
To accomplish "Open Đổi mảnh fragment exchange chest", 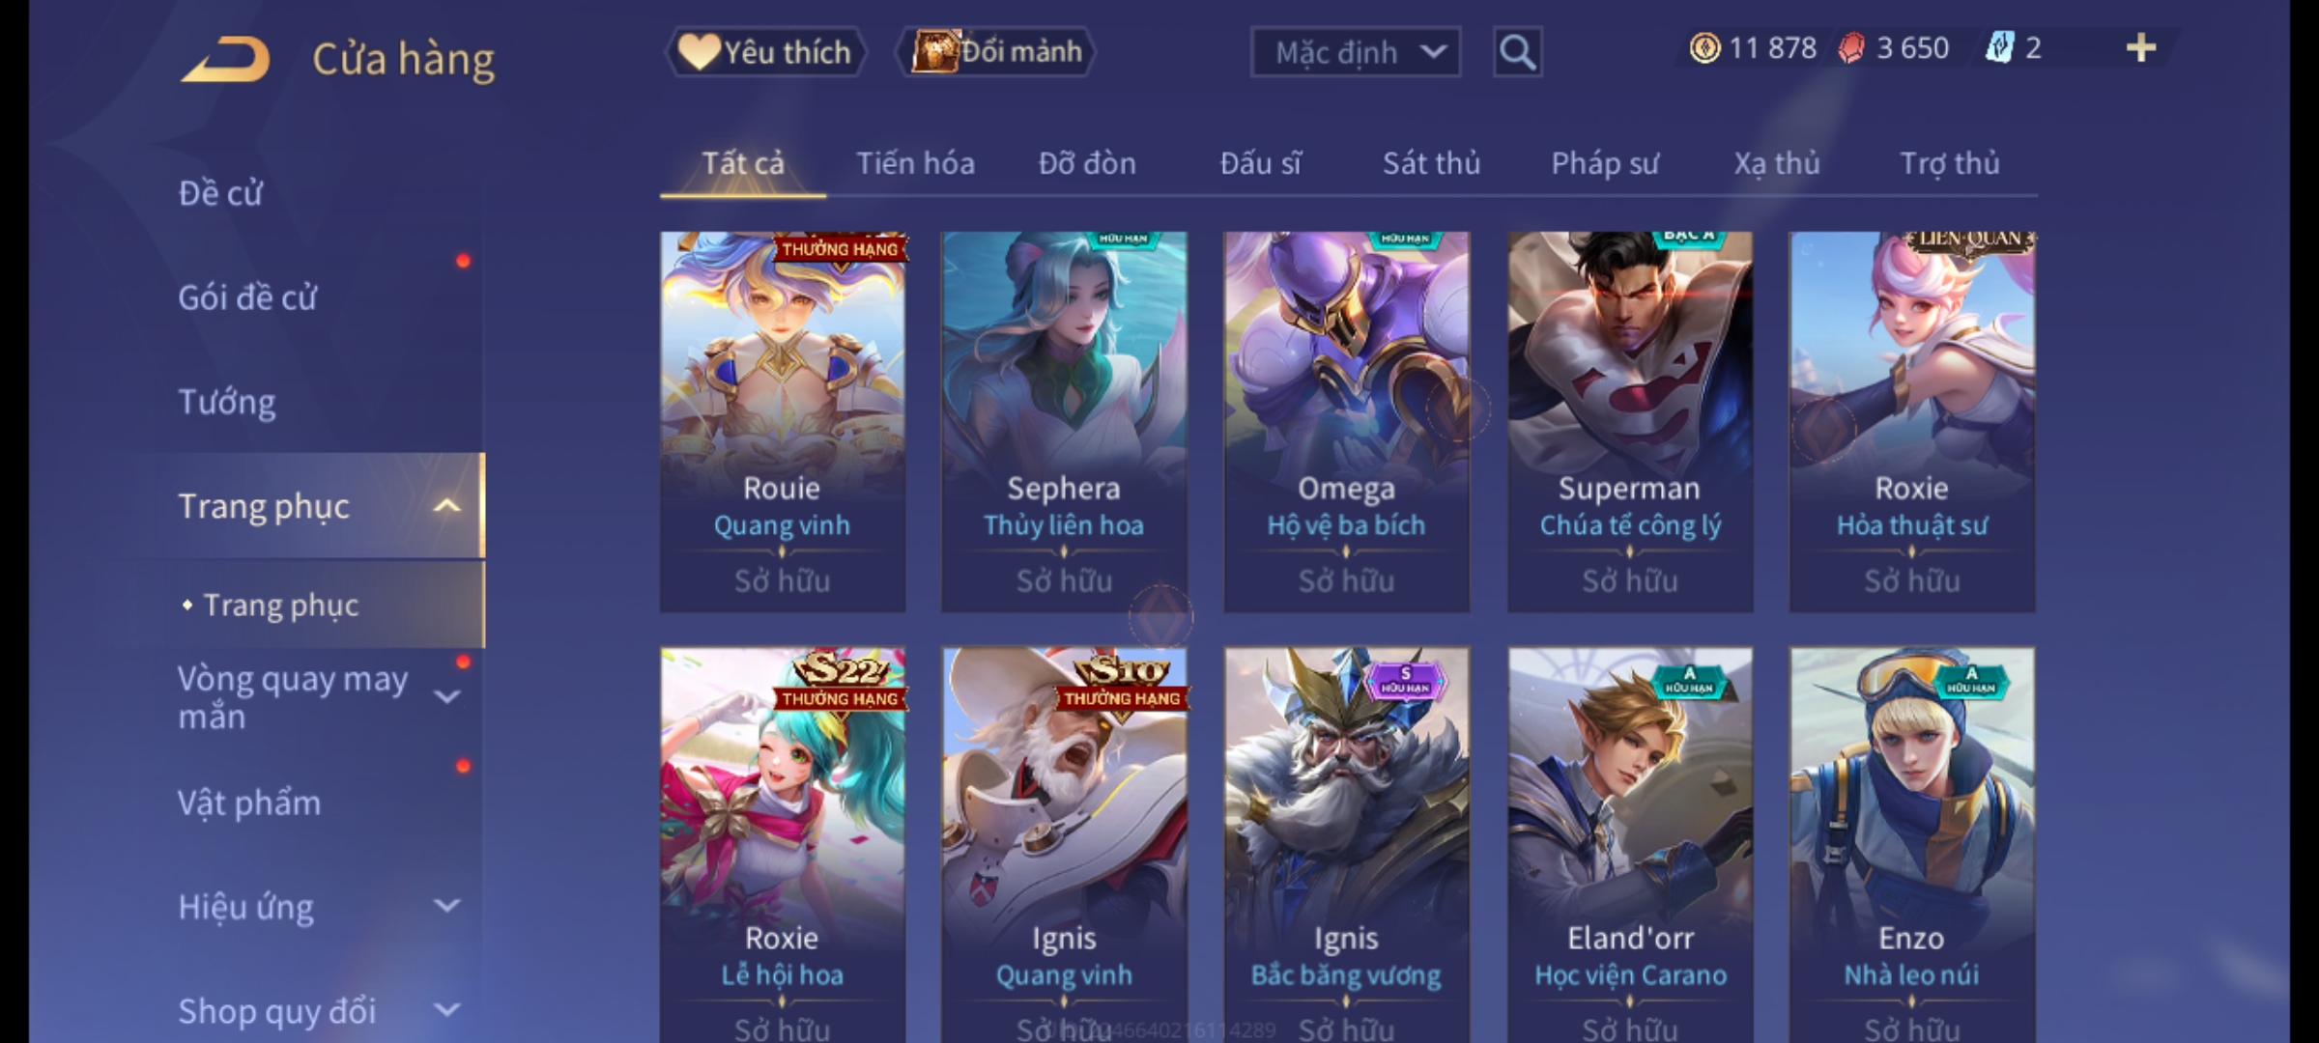I will click(x=996, y=52).
